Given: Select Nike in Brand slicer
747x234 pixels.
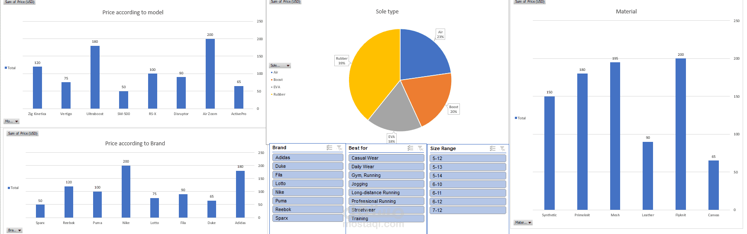Looking at the screenshot, I should [308, 192].
